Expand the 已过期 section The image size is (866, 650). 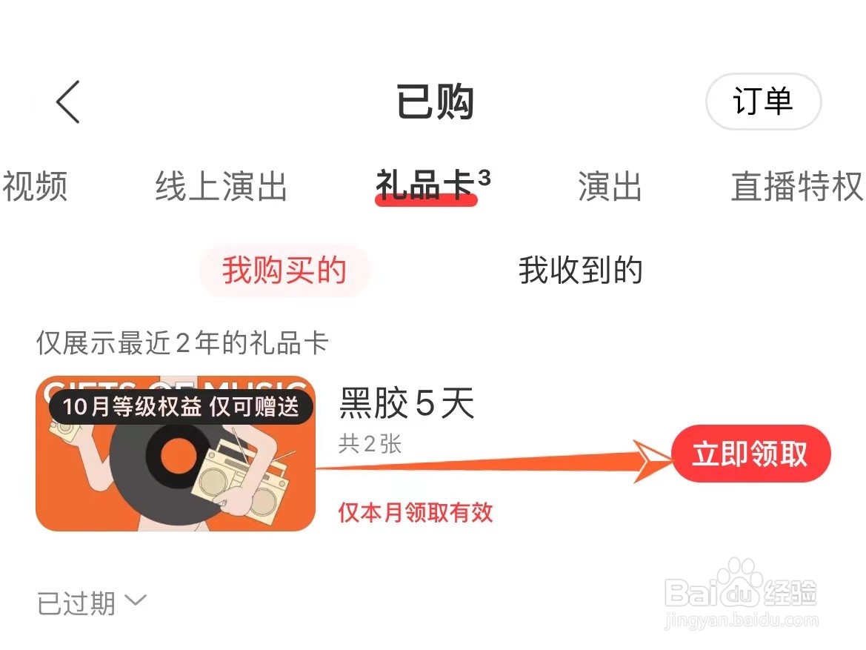(x=92, y=603)
